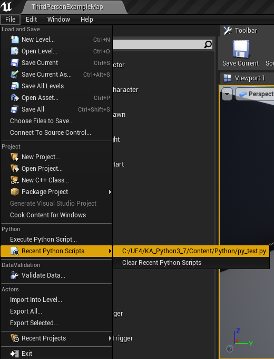Screen dimensions: 274x359
Task: Select Export Selected... entry
Action: (x=56, y=323)
